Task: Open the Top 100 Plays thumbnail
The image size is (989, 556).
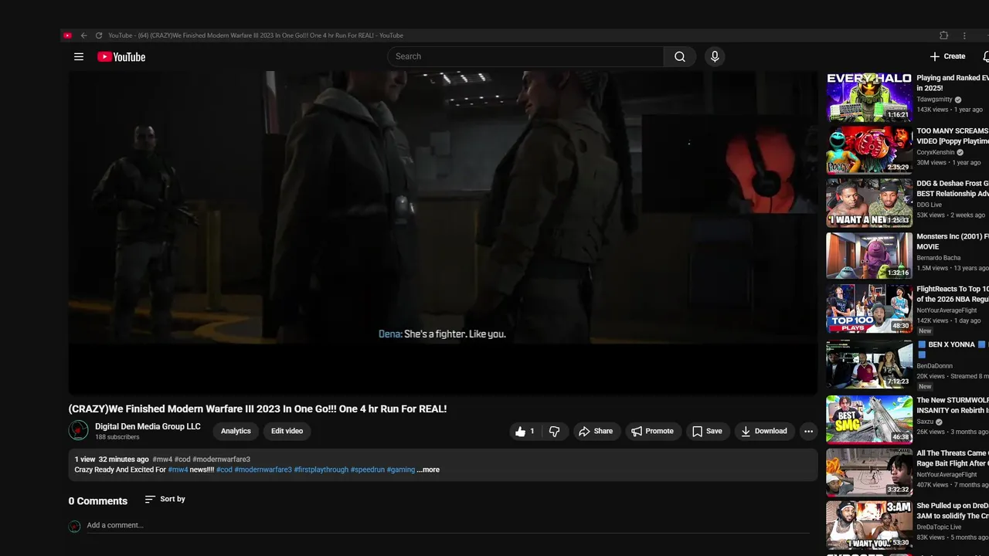Action: [869, 309]
